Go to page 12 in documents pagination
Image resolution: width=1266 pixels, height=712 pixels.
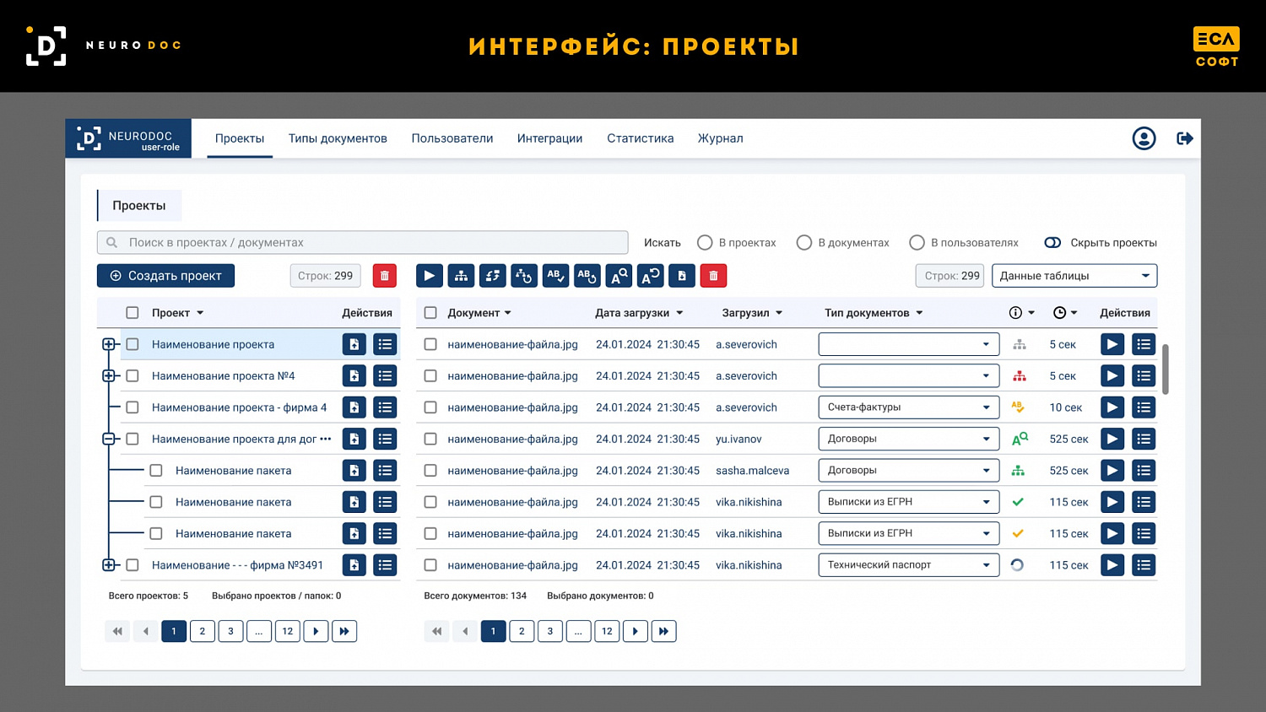607,631
